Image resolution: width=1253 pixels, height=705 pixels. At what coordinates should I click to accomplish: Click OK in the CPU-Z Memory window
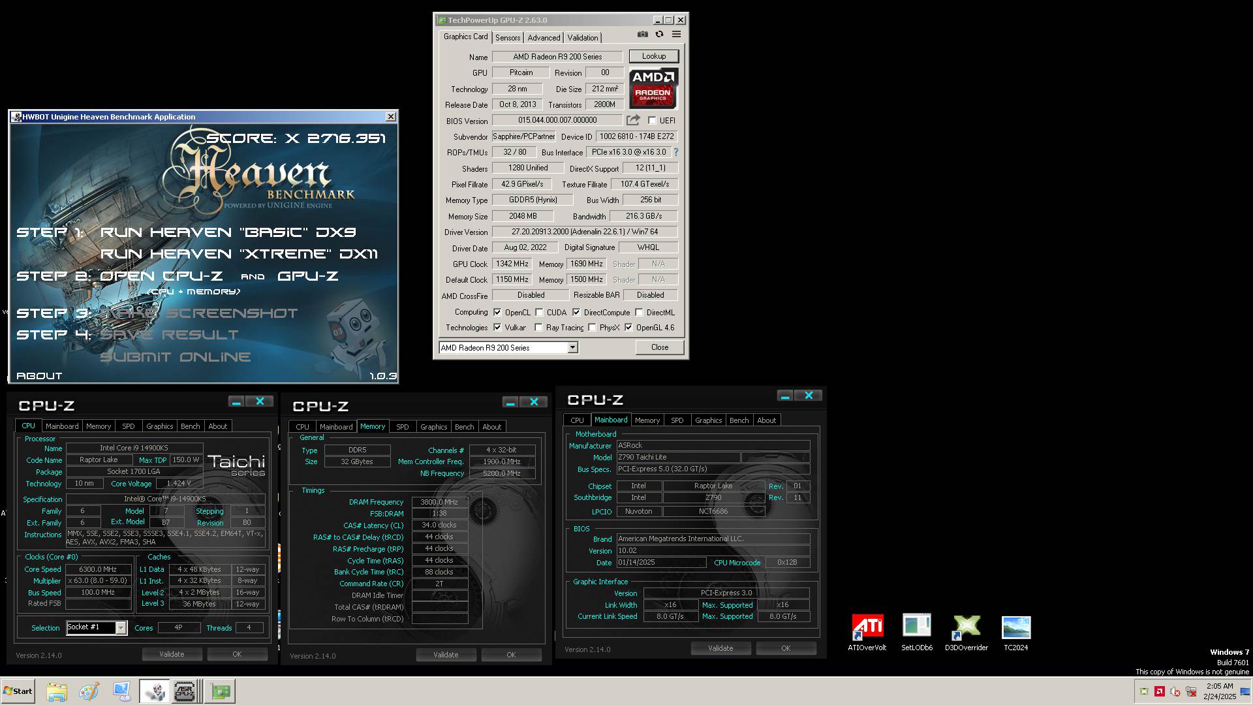[511, 655]
